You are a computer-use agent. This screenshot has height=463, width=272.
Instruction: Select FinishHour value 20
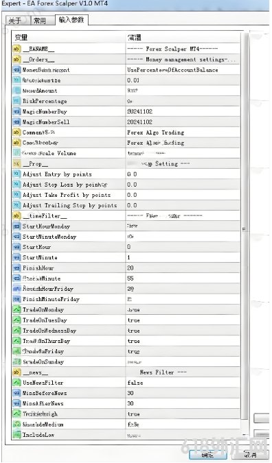(130, 268)
